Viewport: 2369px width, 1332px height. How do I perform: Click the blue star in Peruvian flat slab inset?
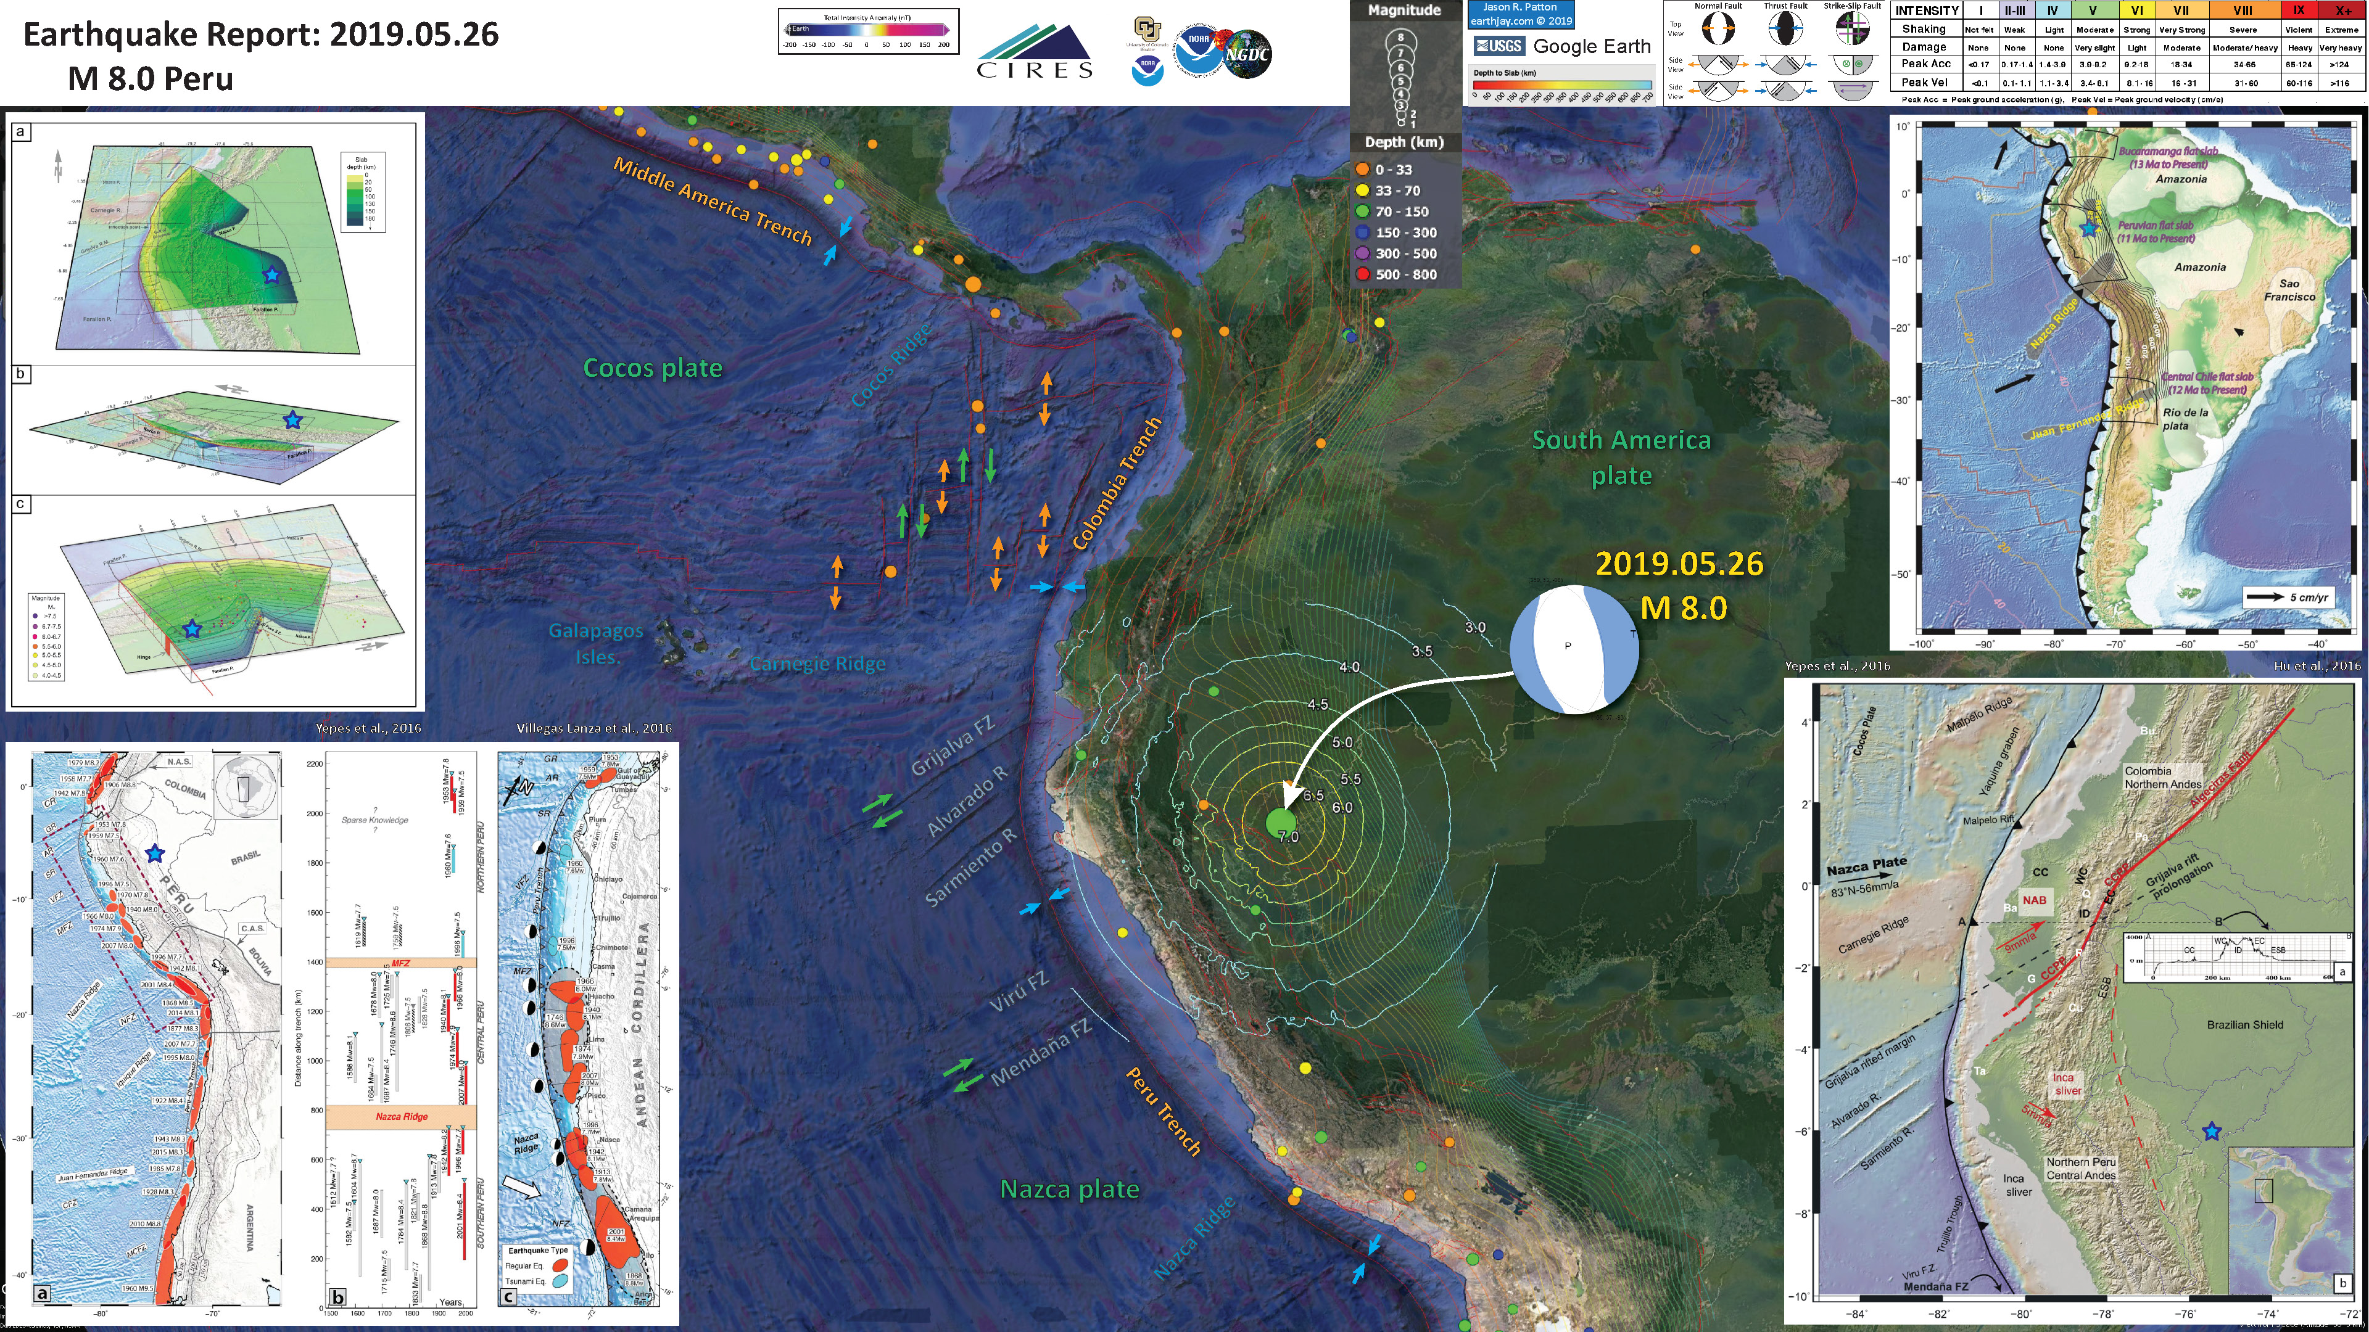click(x=2088, y=228)
